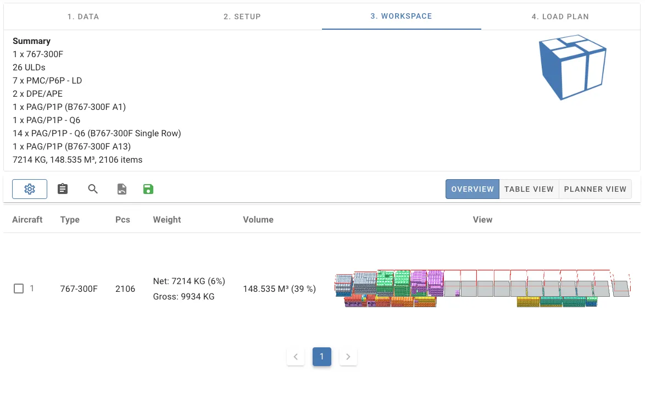Viewport: 645px width, 399px height.
Task: Switch to Planner View mode
Action: [595, 189]
